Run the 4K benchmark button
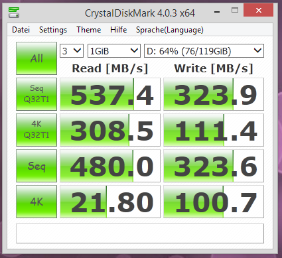Viewport: 282px width, 258px height. [x=36, y=202]
